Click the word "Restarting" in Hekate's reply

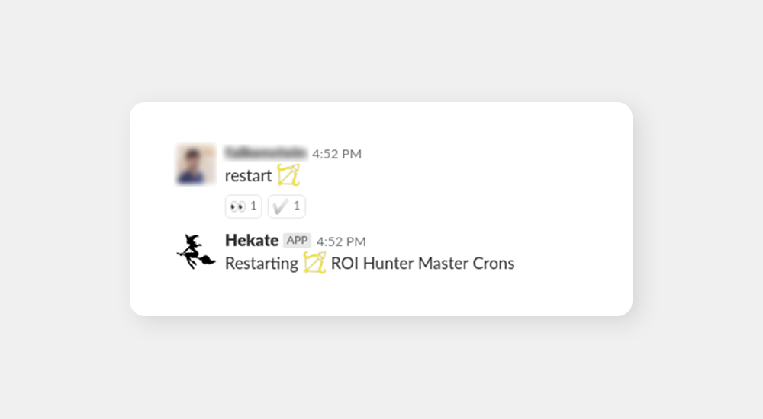pyautogui.click(x=261, y=264)
